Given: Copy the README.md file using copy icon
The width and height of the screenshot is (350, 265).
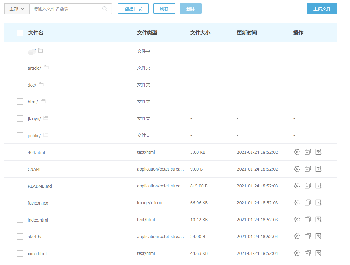Looking at the screenshot, I should click(308, 186).
